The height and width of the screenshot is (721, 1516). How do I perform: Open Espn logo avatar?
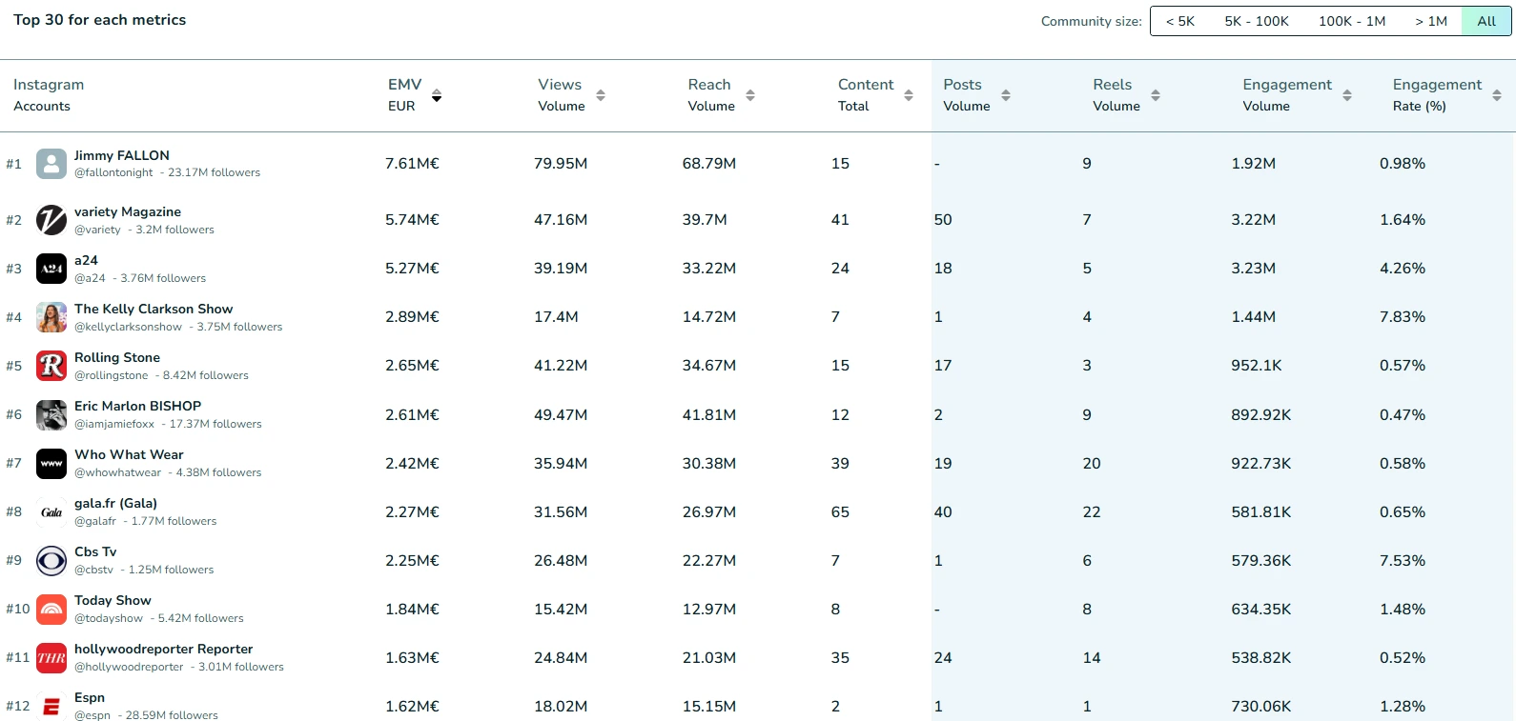click(x=51, y=707)
